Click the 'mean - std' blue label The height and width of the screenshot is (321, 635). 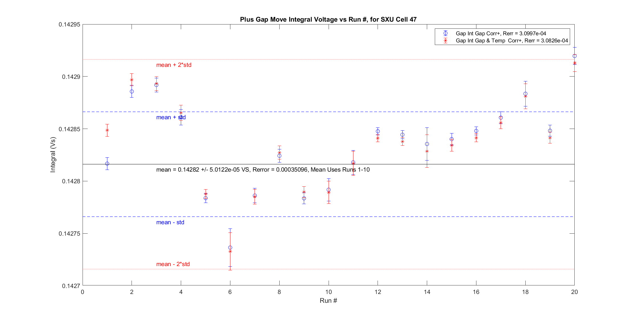point(170,222)
